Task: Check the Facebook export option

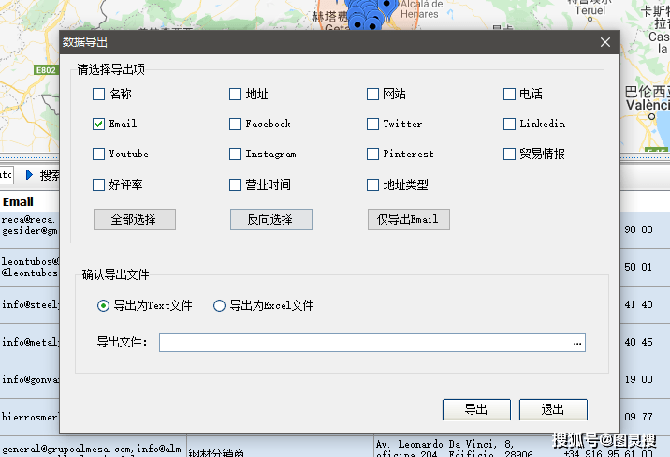Action: 236,124
